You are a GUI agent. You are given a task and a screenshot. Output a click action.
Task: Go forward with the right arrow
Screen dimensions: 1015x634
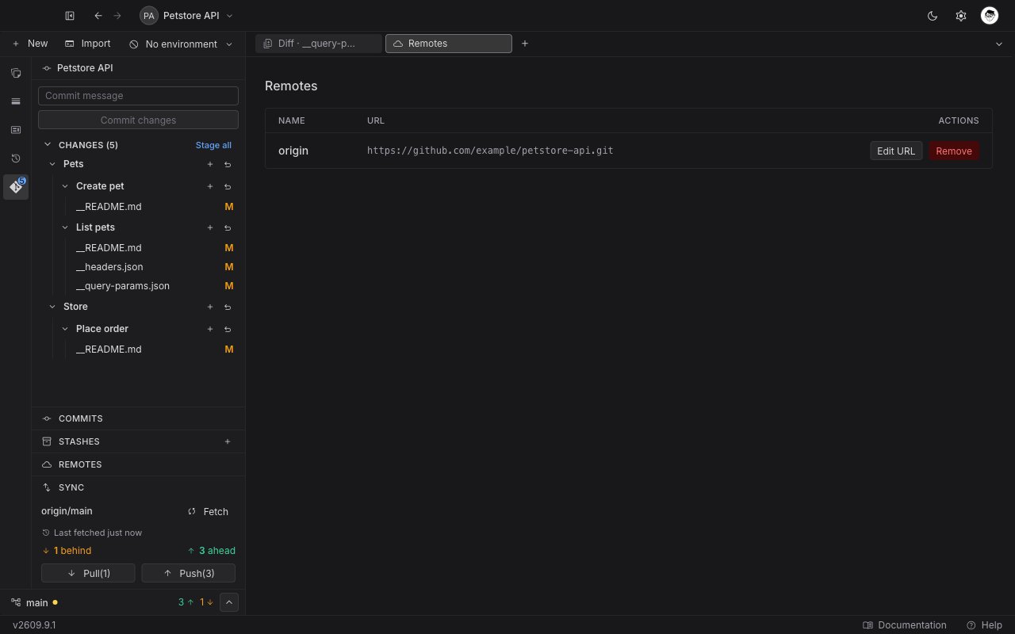pyautogui.click(x=117, y=15)
